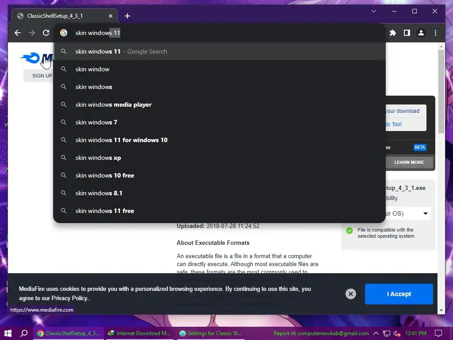Screen dimensions: 453x340
Task: Open the 12:41 PM clock
Action: coord(416,333)
